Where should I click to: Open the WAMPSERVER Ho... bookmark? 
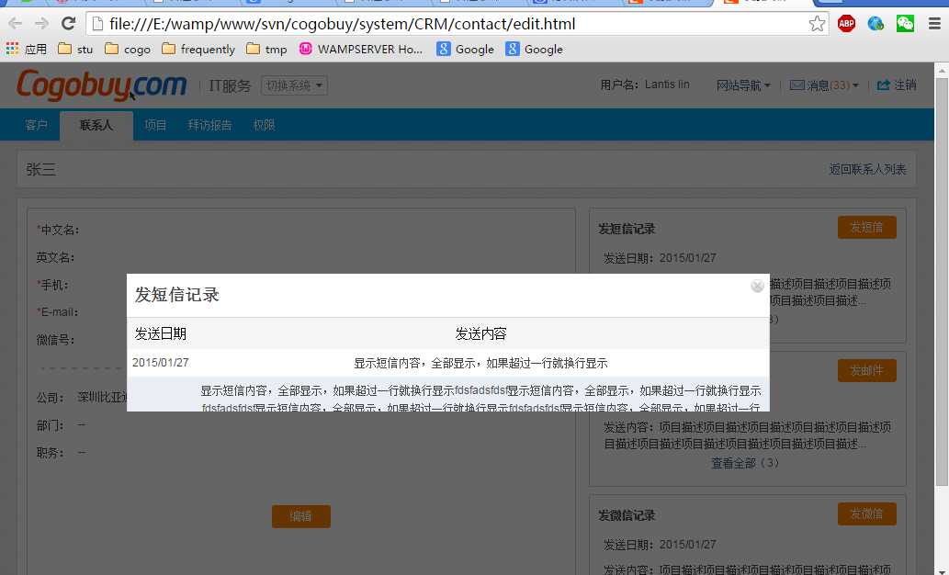(361, 49)
